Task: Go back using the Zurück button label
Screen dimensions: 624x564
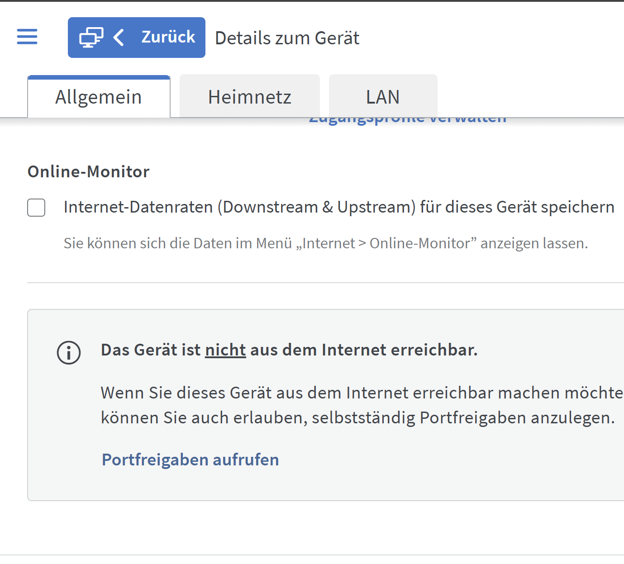Action: (168, 37)
